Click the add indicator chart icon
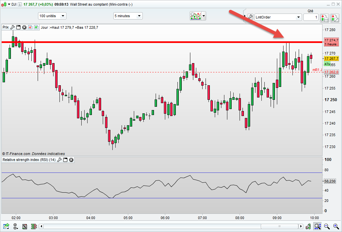This screenshot has width=342, height=232. (x=196, y=16)
